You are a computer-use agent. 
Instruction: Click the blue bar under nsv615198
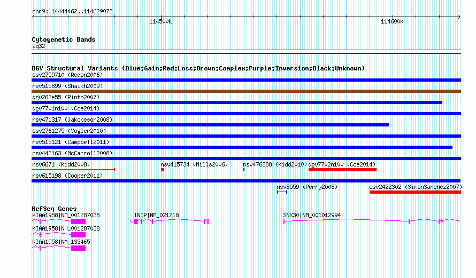coord(246,181)
